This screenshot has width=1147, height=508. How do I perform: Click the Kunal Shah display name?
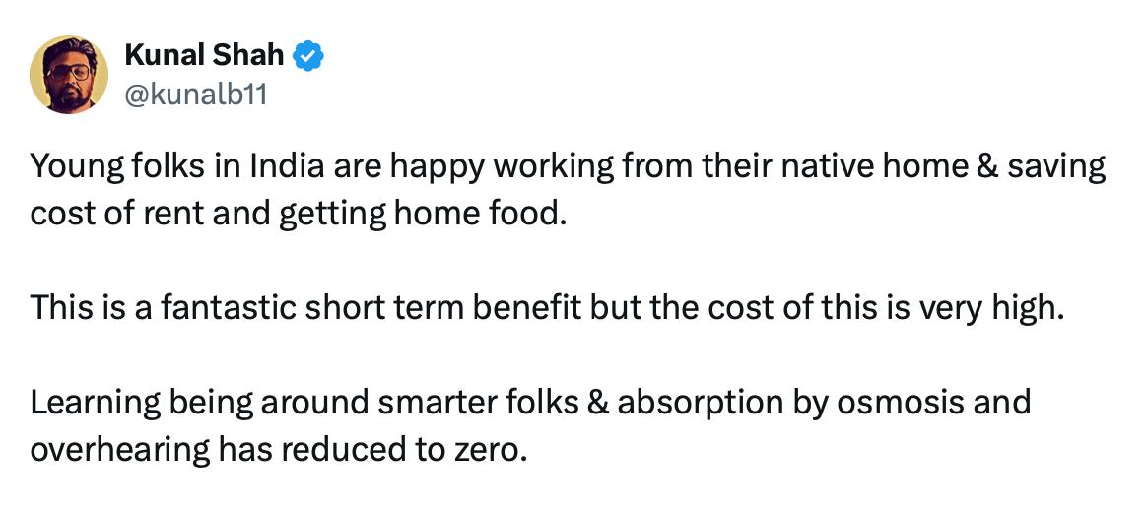[204, 57]
